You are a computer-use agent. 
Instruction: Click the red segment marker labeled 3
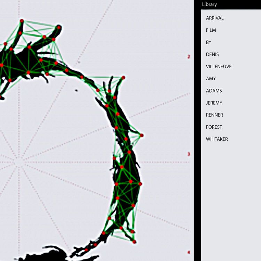189,154
